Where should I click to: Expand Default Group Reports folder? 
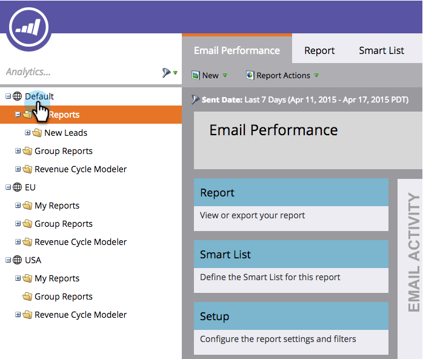(x=18, y=151)
